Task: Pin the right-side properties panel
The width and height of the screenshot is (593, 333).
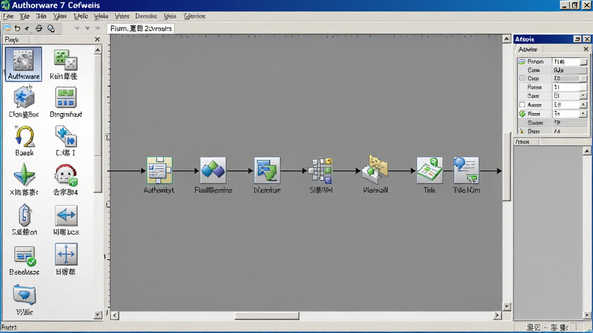Action: 577,39
